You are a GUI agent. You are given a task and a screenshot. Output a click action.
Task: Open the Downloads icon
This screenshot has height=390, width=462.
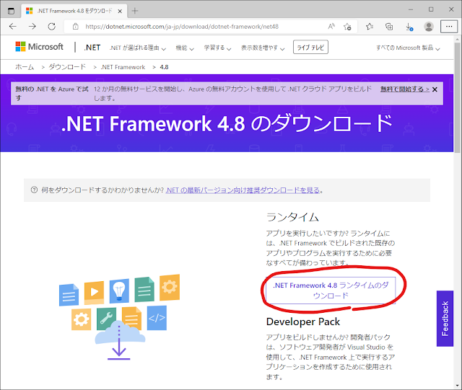click(x=409, y=27)
